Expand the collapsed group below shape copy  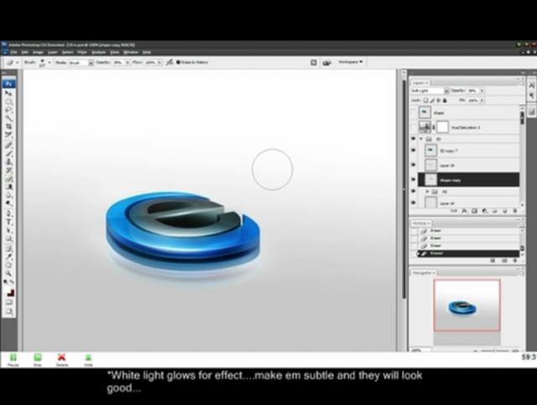click(x=427, y=191)
